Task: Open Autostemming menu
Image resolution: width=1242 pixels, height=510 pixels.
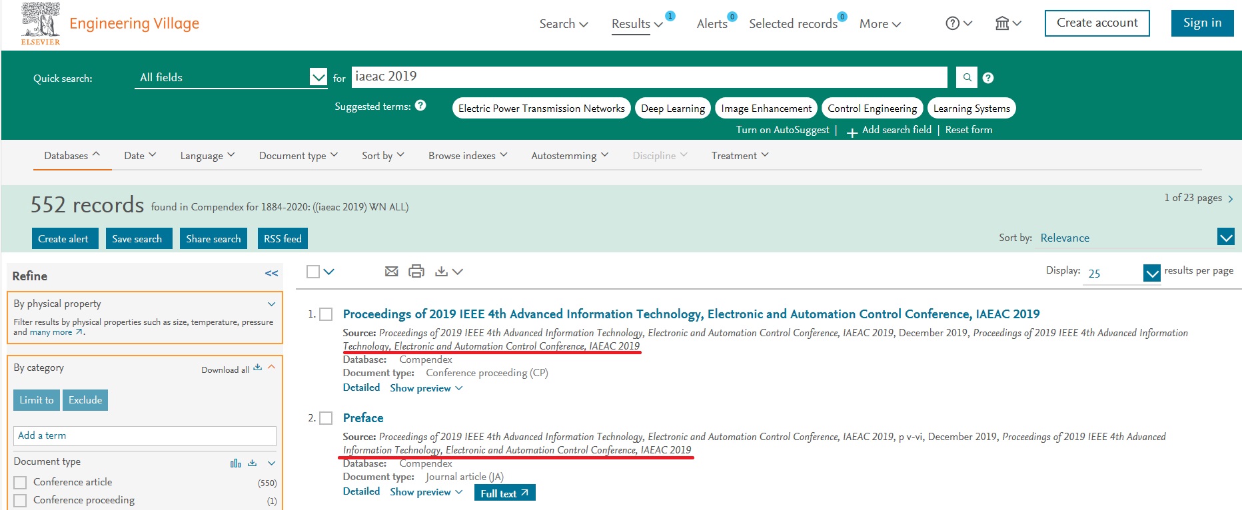Action: [x=570, y=155]
